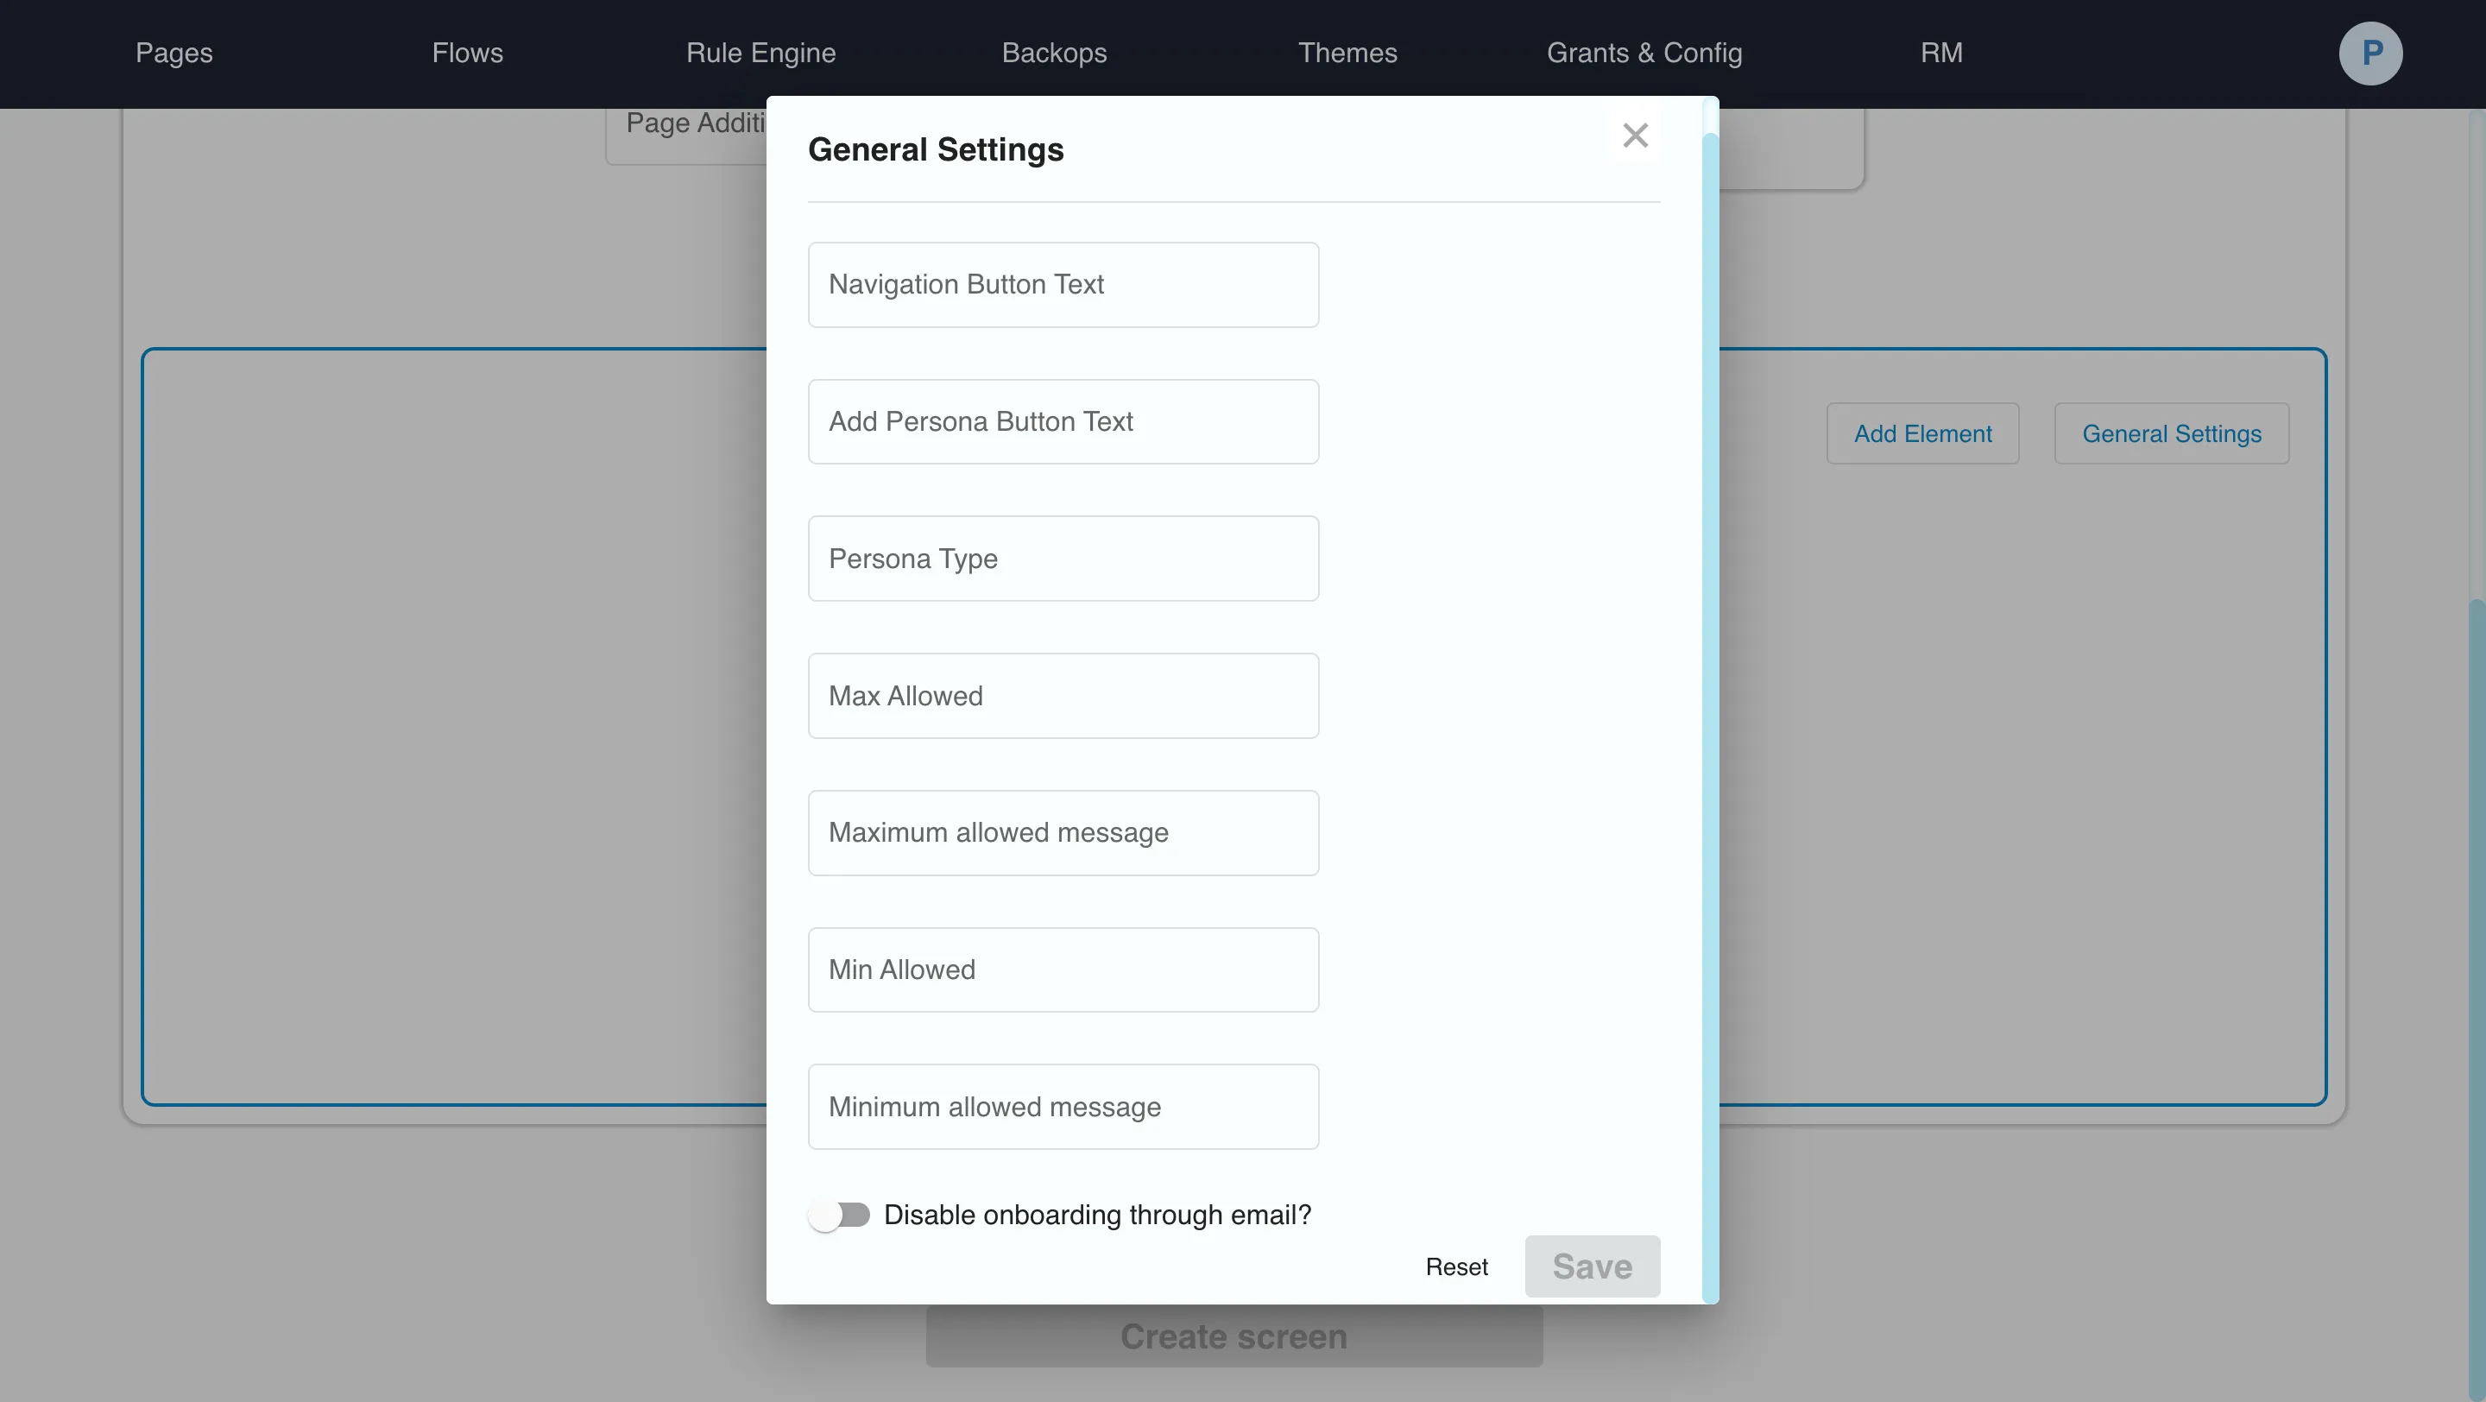Click the General Settings dialog title
Viewport: 2486px width, 1402px height.
935,149
